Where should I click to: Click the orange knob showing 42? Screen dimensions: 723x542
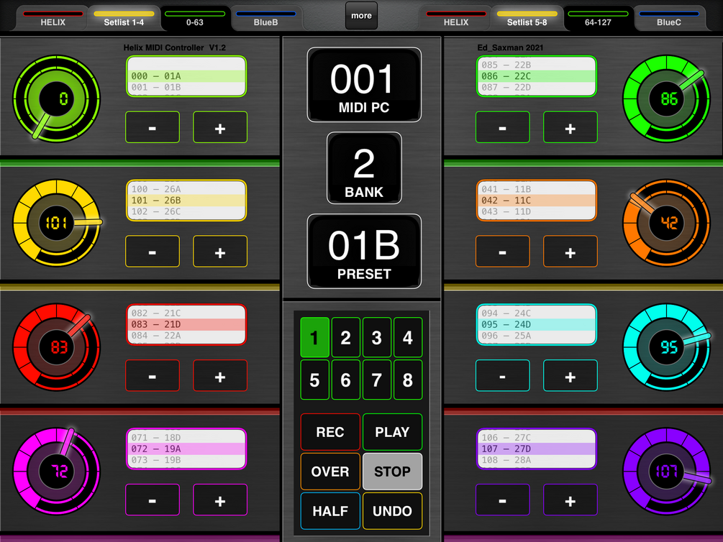tap(667, 223)
